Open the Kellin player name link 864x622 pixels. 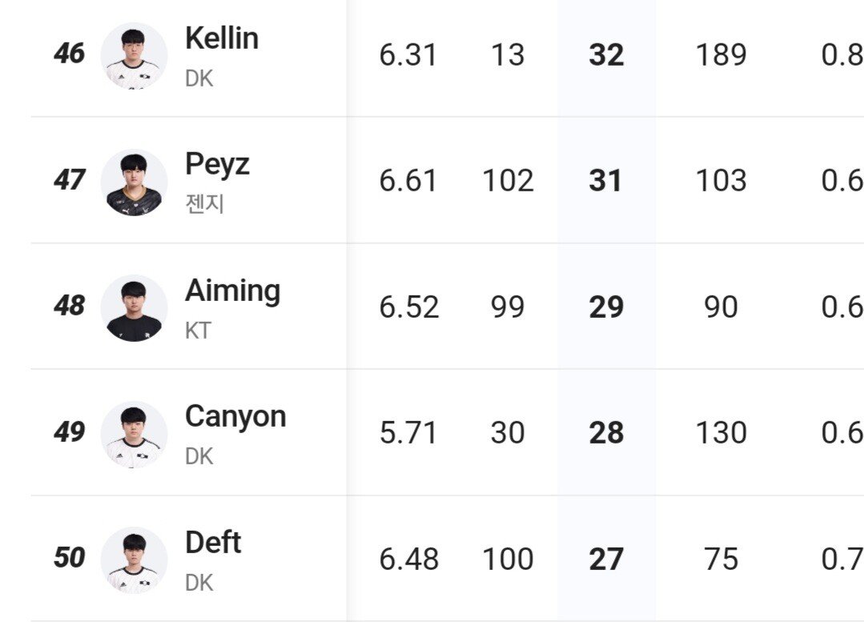tap(222, 38)
